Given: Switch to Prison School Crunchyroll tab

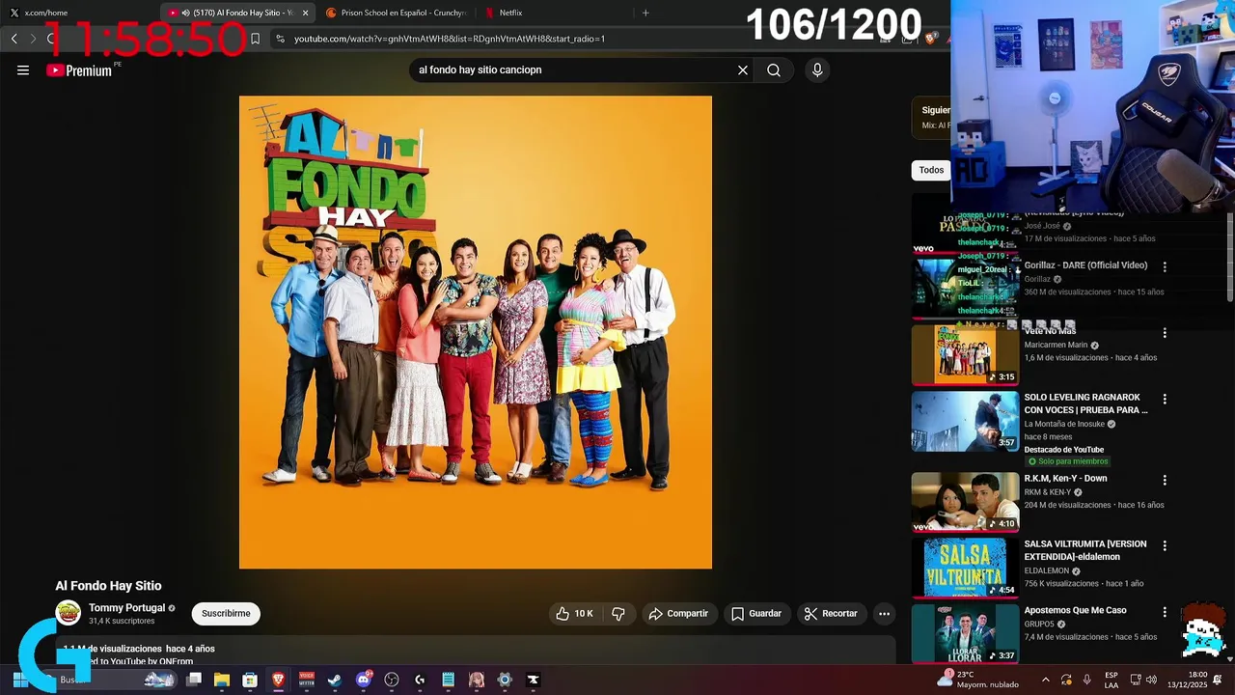Looking at the screenshot, I should click(396, 13).
